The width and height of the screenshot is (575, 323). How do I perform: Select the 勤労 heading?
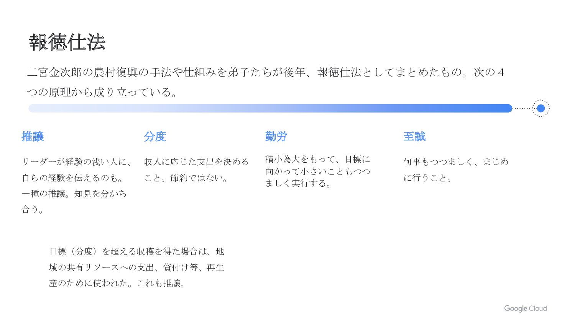click(x=276, y=136)
